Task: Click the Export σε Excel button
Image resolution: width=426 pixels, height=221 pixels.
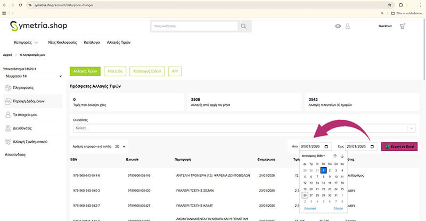Action: tap(399, 146)
